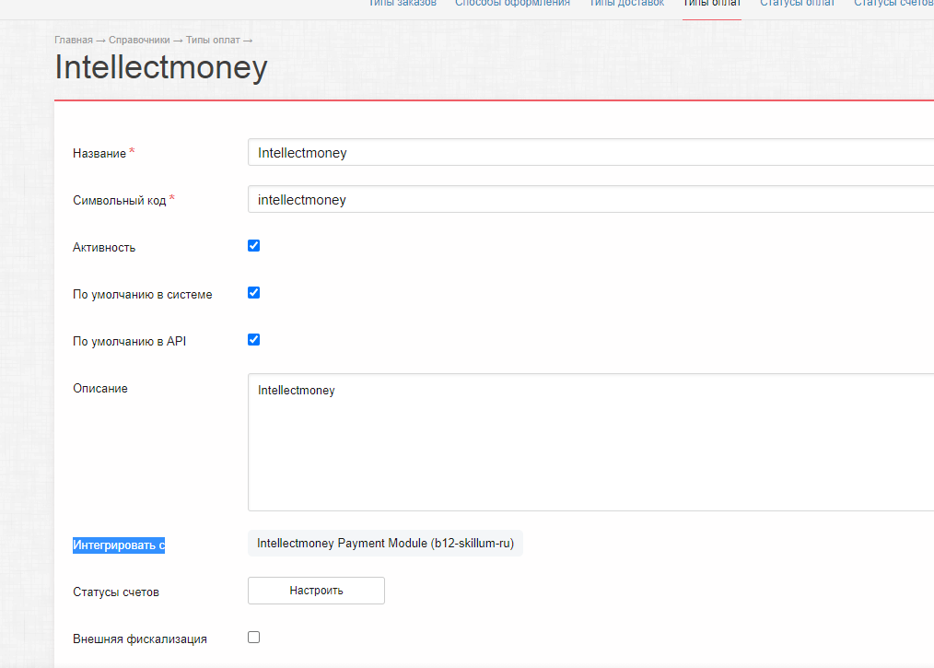Click the Intellectmoney Payment Module integration tag
The width and height of the screenshot is (934, 668).
coord(385,544)
